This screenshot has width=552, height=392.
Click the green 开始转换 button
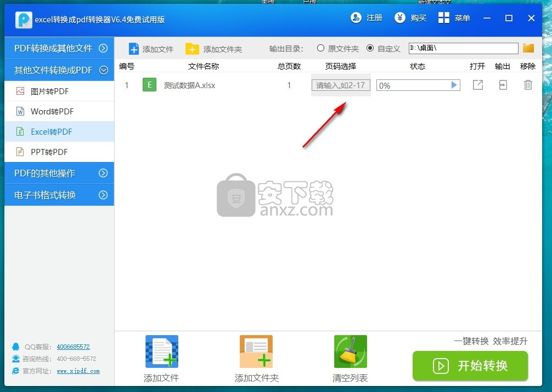470,366
